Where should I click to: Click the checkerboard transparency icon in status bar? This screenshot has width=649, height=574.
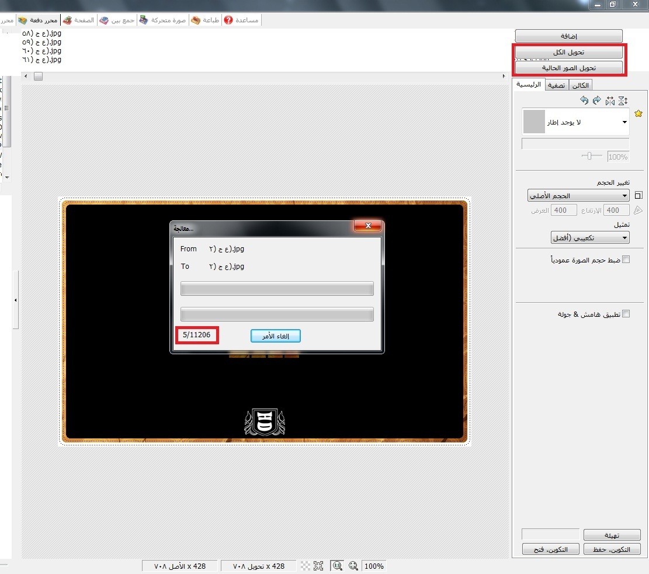[305, 566]
